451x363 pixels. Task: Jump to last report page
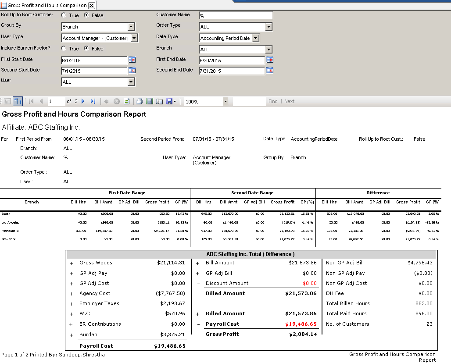[93, 101]
